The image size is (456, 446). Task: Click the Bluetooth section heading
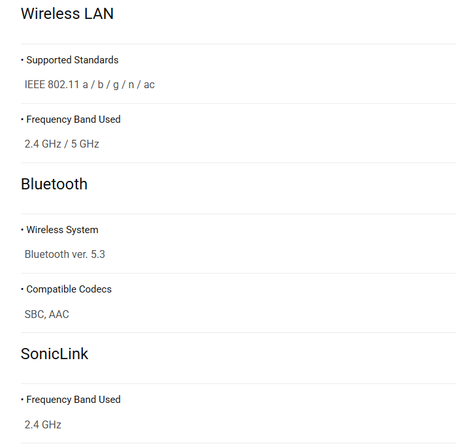click(x=54, y=184)
